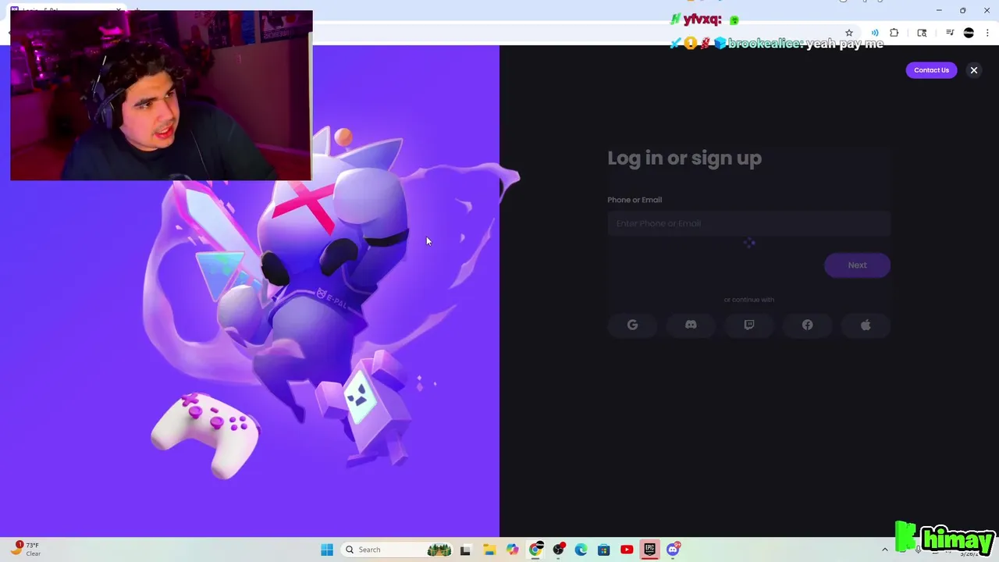Open Task View on taskbar
This screenshot has height=562, width=999.
(466, 550)
